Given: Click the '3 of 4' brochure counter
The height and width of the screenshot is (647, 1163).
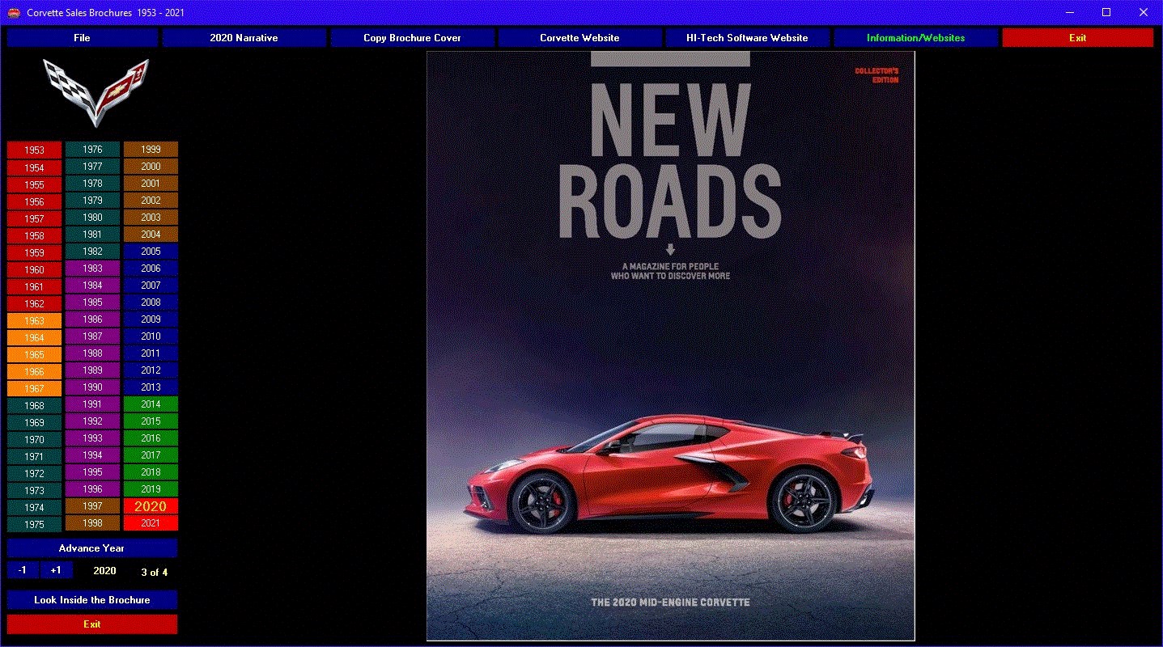Looking at the screenshot, I should (x=154, y=573).
